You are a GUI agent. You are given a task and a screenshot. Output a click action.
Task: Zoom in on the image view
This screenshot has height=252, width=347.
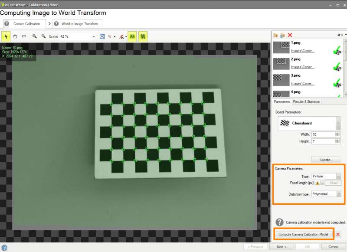35,36
